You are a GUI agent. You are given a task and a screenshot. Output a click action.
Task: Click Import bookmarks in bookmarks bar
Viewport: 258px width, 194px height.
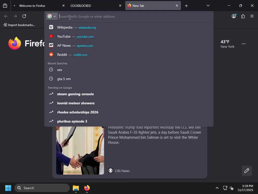coord(19,25)
